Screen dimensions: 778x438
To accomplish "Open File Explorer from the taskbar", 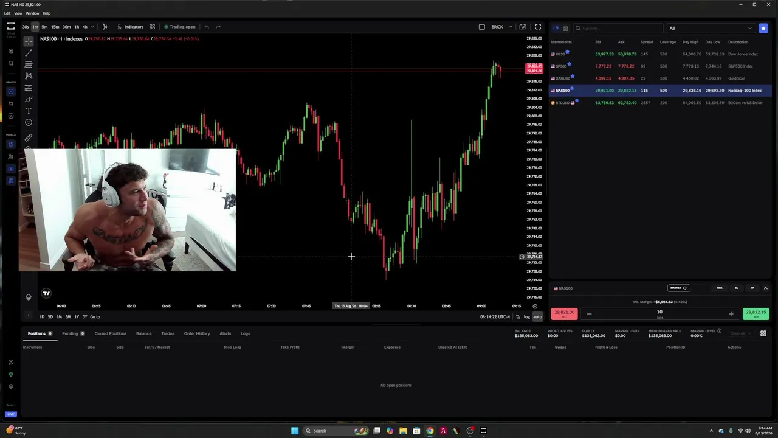I will point(403,431).
